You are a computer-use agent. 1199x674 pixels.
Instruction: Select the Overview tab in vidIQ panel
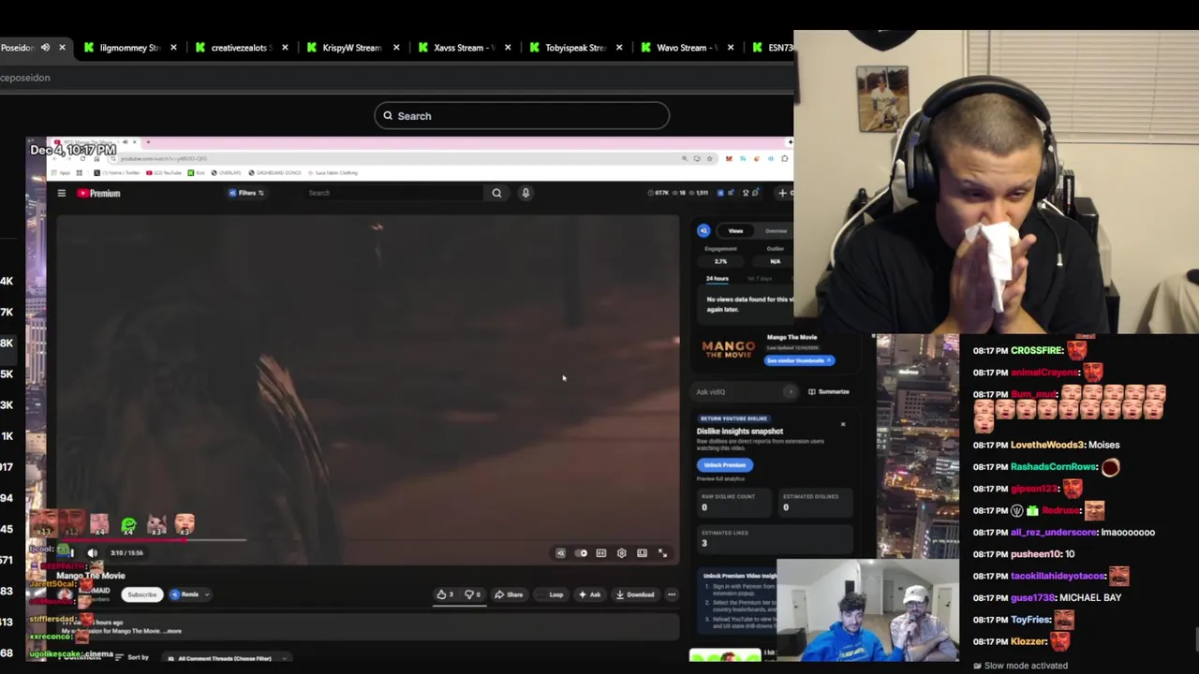776,230
